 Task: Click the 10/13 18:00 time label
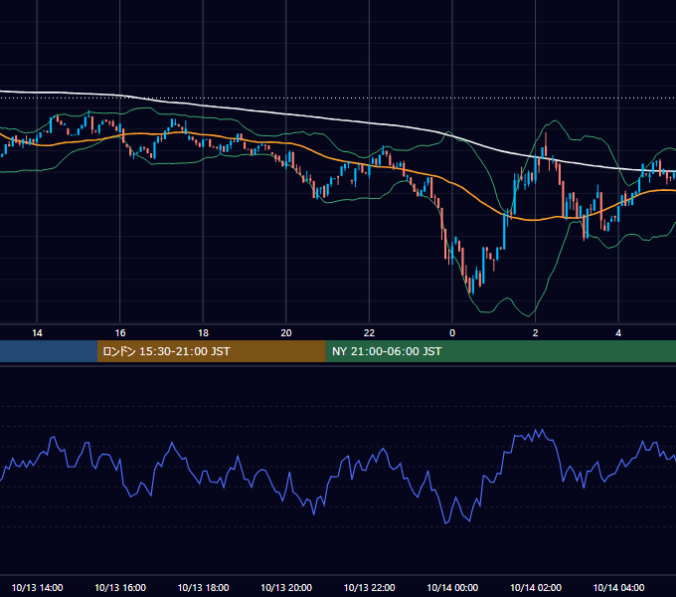coord(203,587)
